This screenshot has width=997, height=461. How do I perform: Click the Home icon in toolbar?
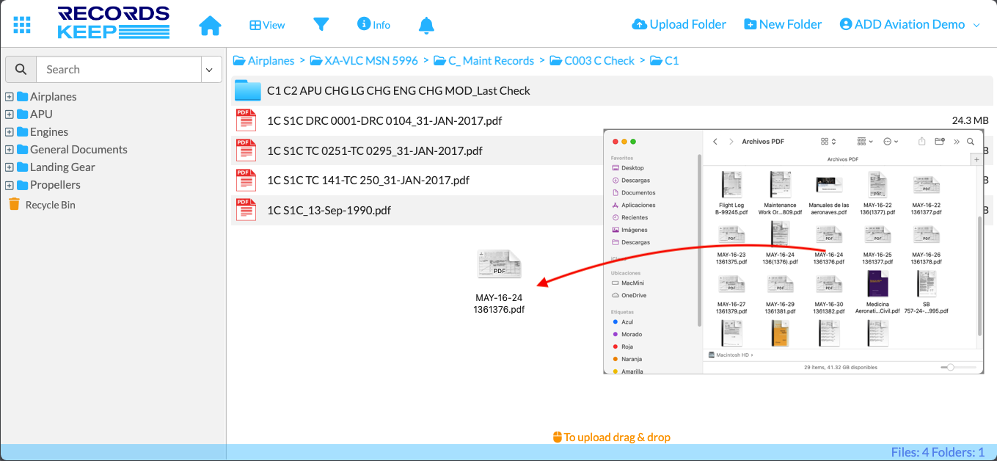[x=210, y=26]
